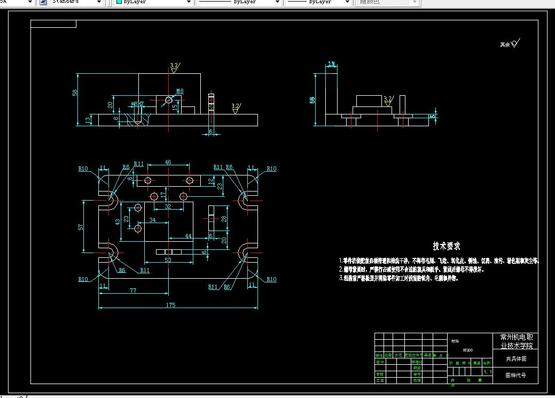
Task: Open the ByLayer color control dropdown
Action: tap(189, 2)
